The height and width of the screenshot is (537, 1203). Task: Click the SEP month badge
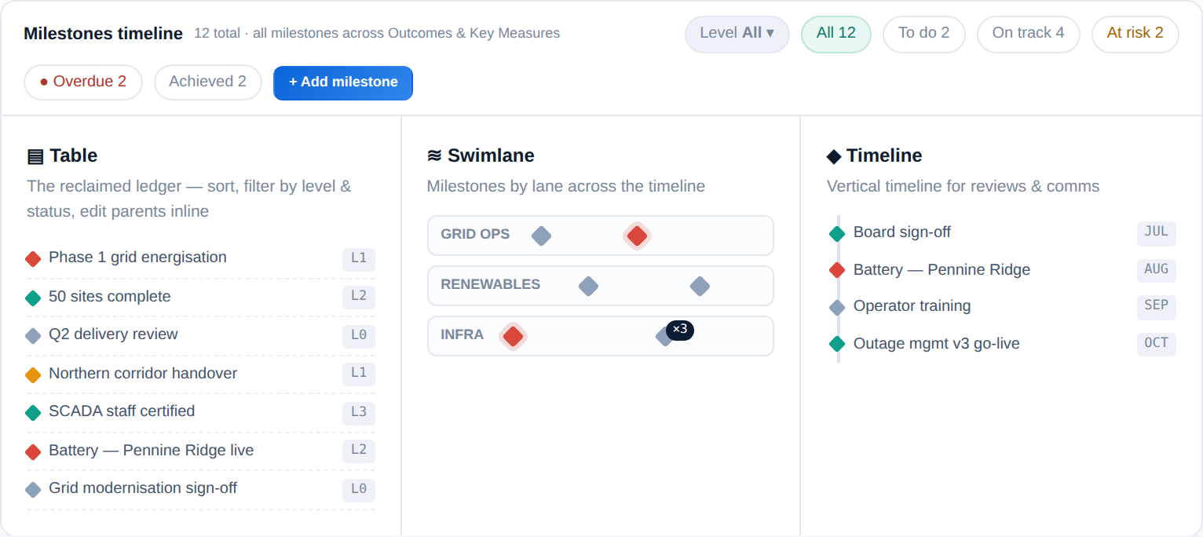pyautogui.click(x=1156, y=306)
